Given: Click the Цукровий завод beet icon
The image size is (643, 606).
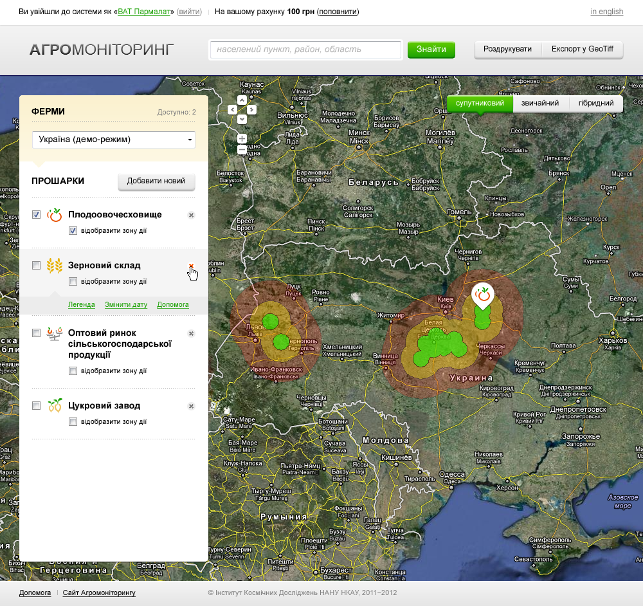Looking at the screenshot, I should pos(55,406).
